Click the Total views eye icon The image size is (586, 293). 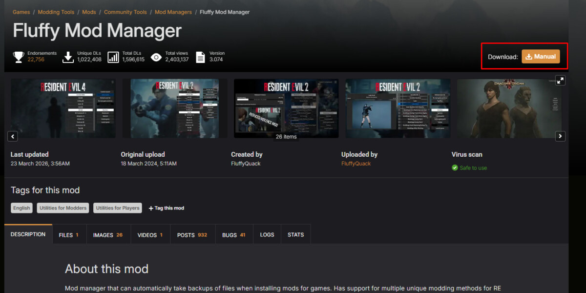pyautogui.click(x=156, y=57)
